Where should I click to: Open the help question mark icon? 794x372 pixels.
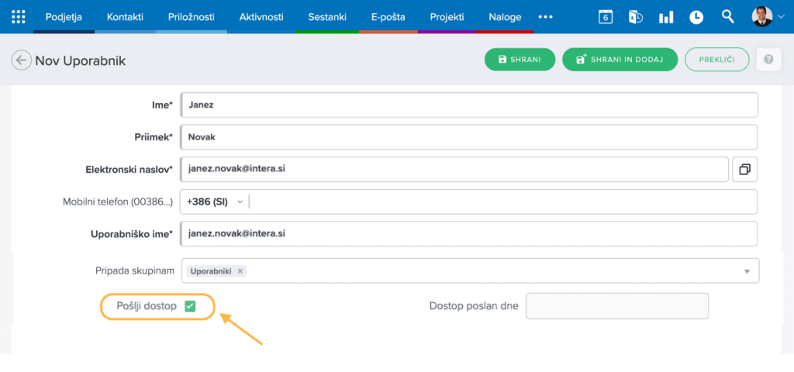pos(768,60)
